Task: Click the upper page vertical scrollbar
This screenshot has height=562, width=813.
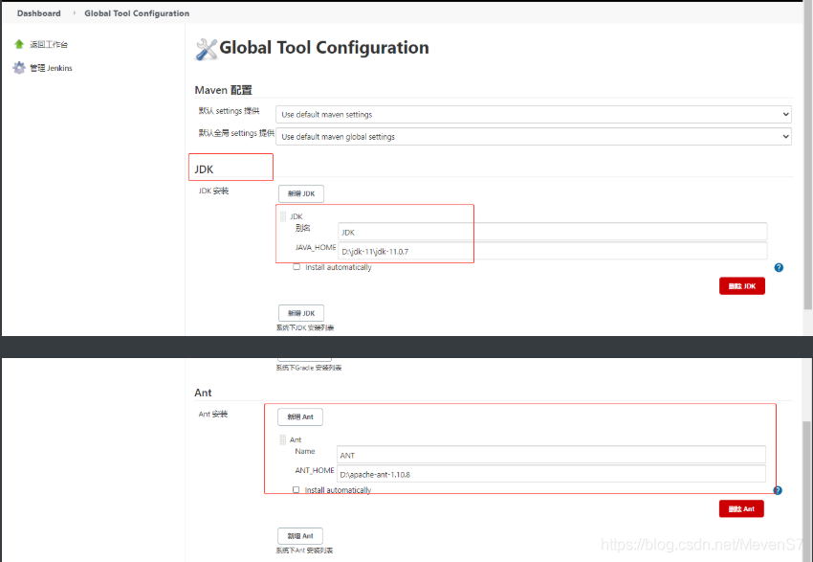Action: pyautogui.click(x=808, y=156)
